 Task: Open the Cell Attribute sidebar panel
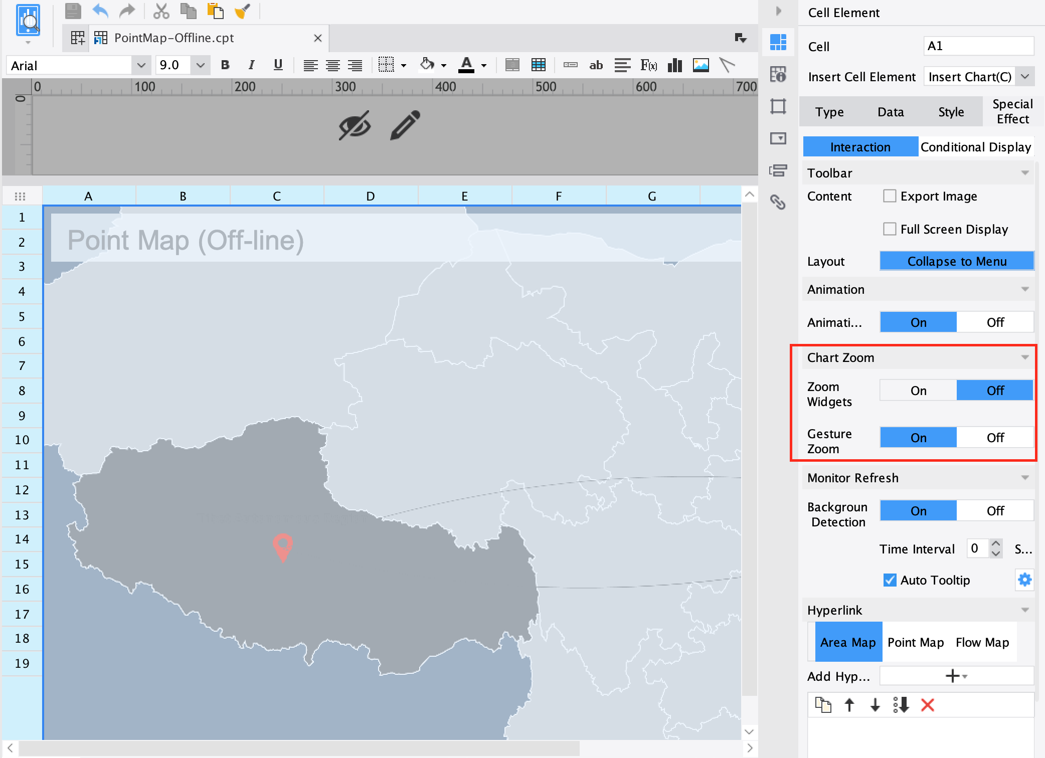click(x=778, y=74)
